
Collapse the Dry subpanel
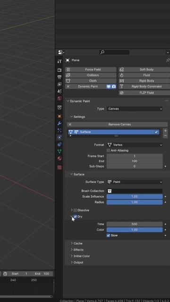(x=71, y=217)
